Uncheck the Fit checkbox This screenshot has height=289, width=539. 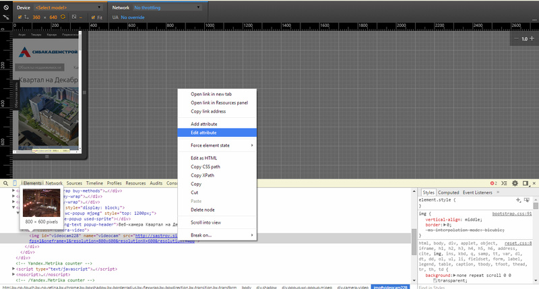click(92, 17)
